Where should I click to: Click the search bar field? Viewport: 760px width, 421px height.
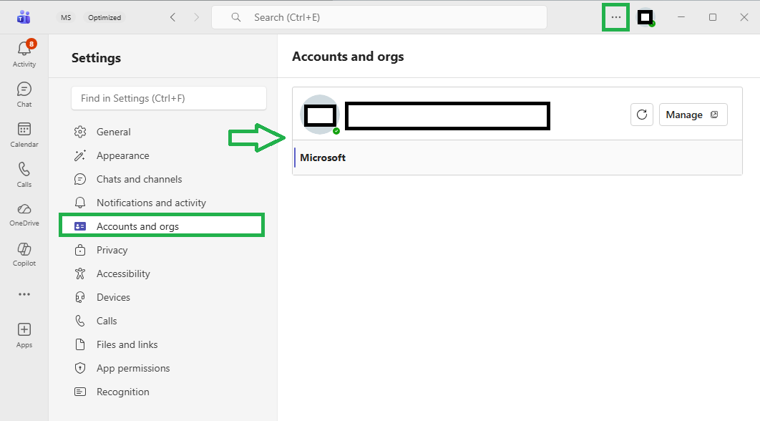click(x=379, y=17)
